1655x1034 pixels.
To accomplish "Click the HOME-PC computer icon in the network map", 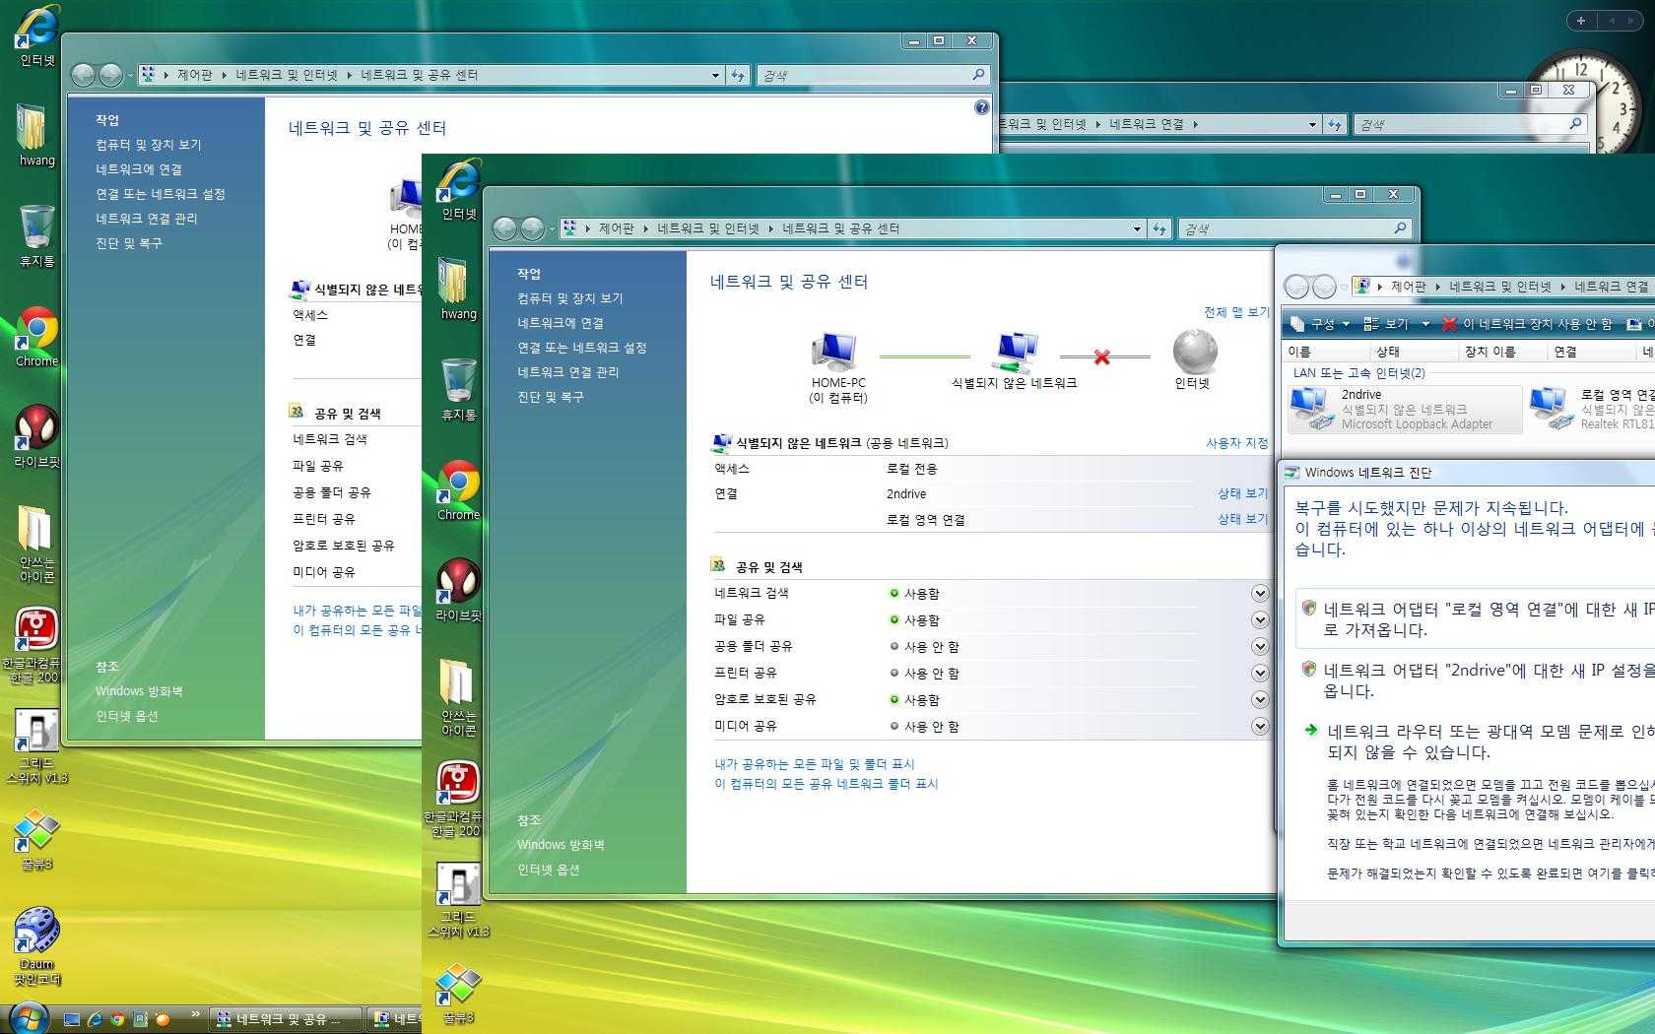I will 836,353.
